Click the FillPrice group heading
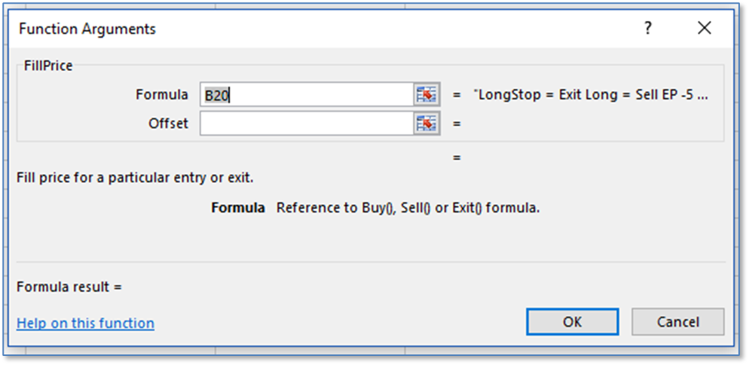The width and height of the screenshot is (749, 365). pyautogui.click(x=48, y=66)
